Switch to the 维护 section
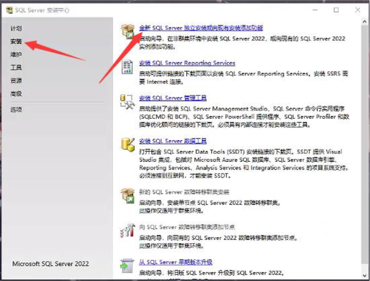Screen dimensions: 370x281 pyautogui.click(x=16, y=55)
